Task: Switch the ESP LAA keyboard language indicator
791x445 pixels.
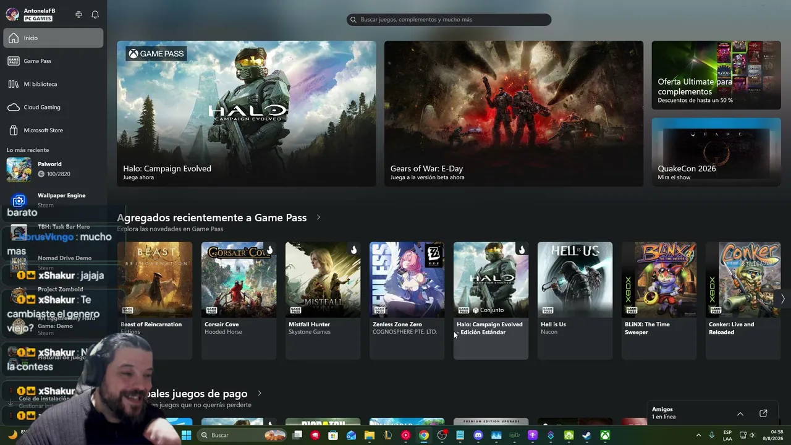Action: coord(727,435)
